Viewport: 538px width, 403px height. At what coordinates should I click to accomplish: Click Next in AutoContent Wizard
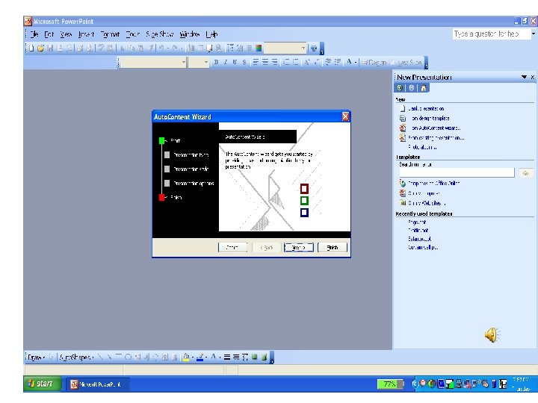pos(298,247)
